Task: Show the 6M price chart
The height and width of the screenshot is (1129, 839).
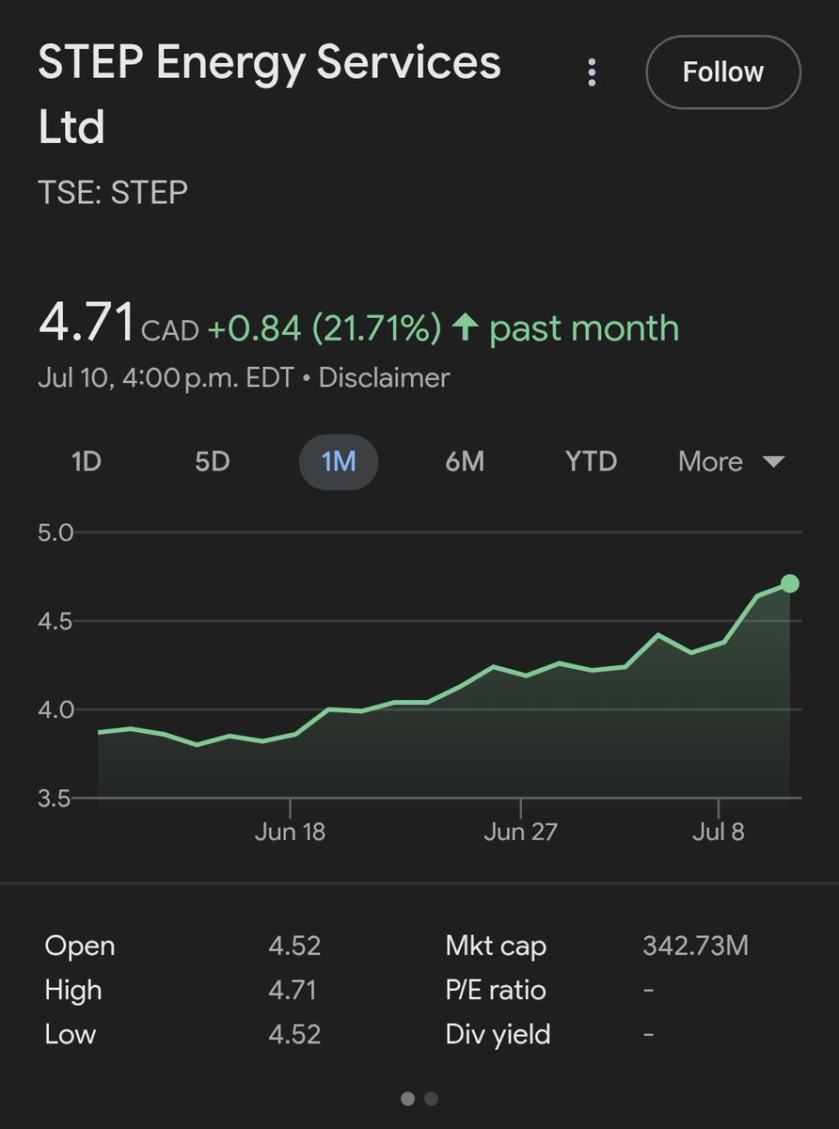Action: (x=464, y=462)
